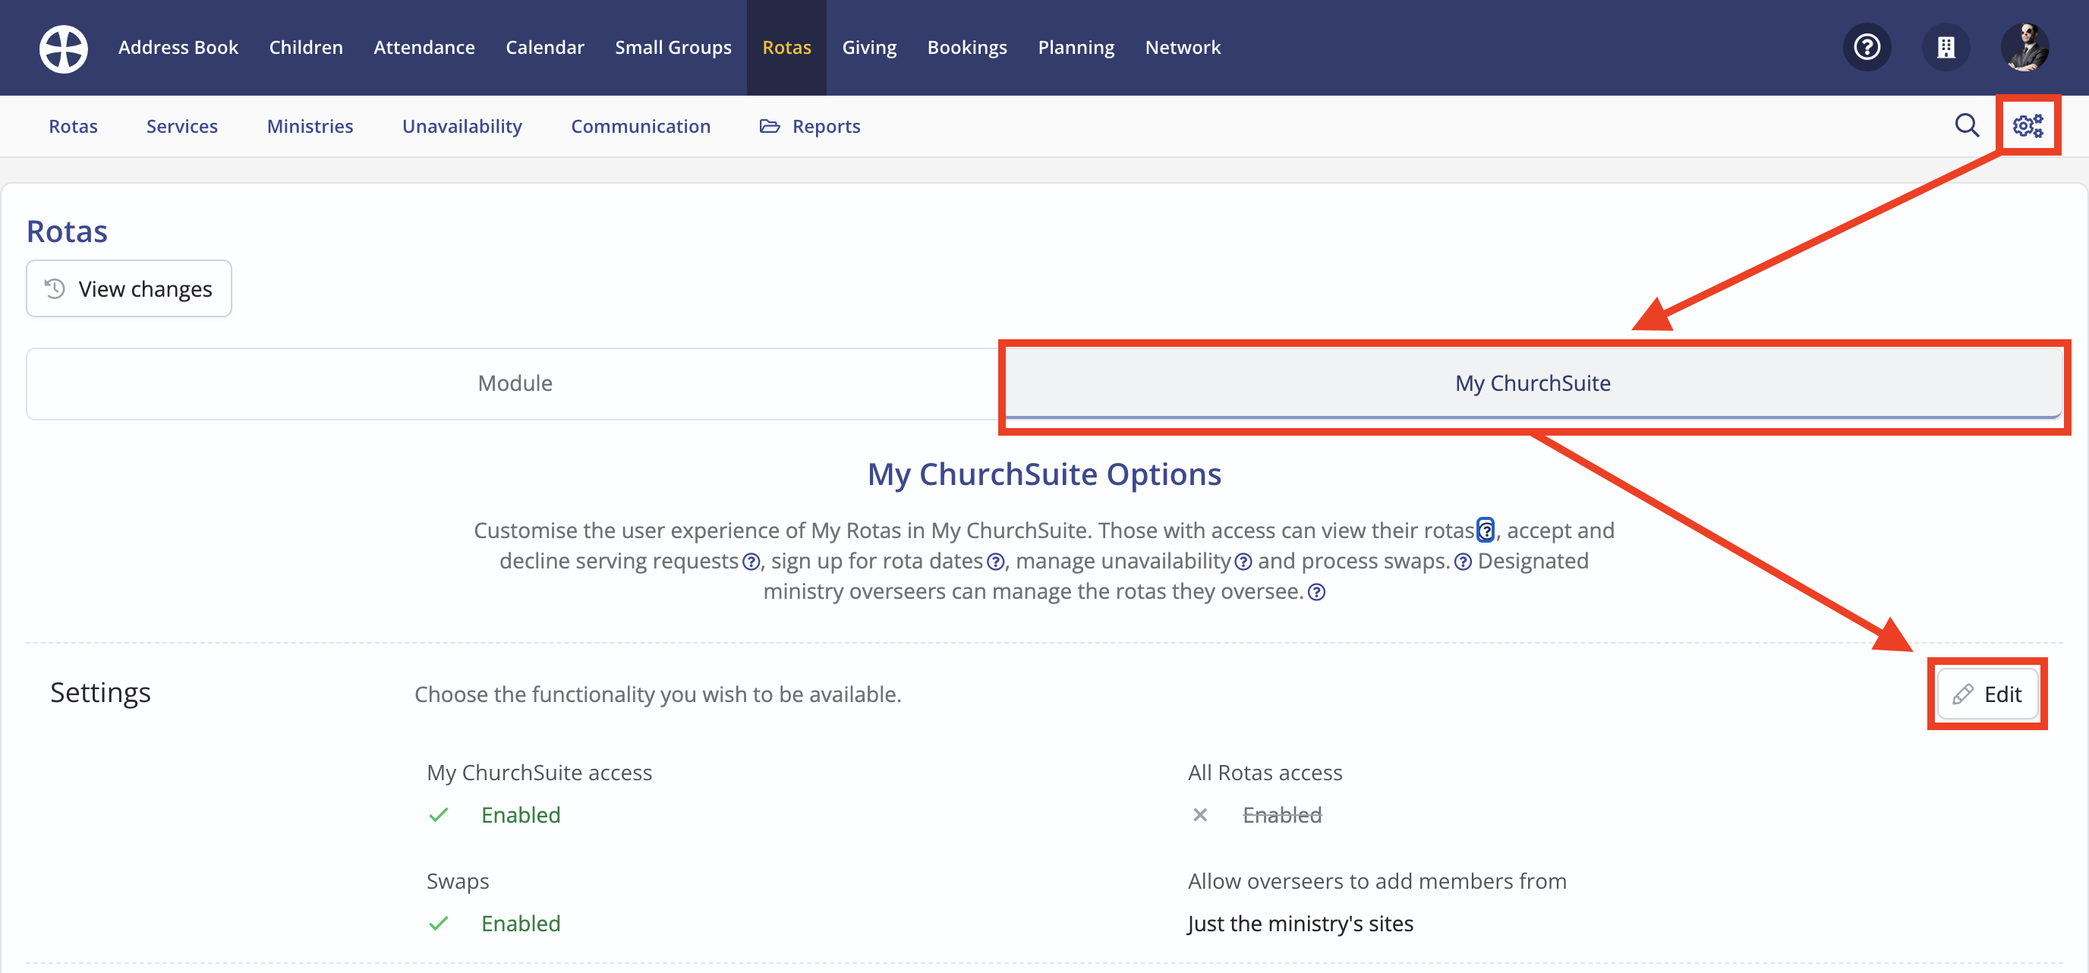This screenshot has height=973, width=2089.
Task: Open the building site switcher icon
Action: pos(1946,47)
